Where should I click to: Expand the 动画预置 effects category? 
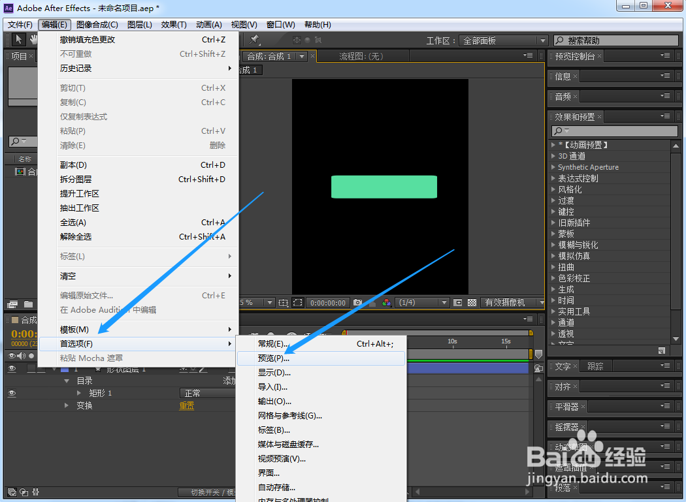pyautogui.click(x=553, y=145)
